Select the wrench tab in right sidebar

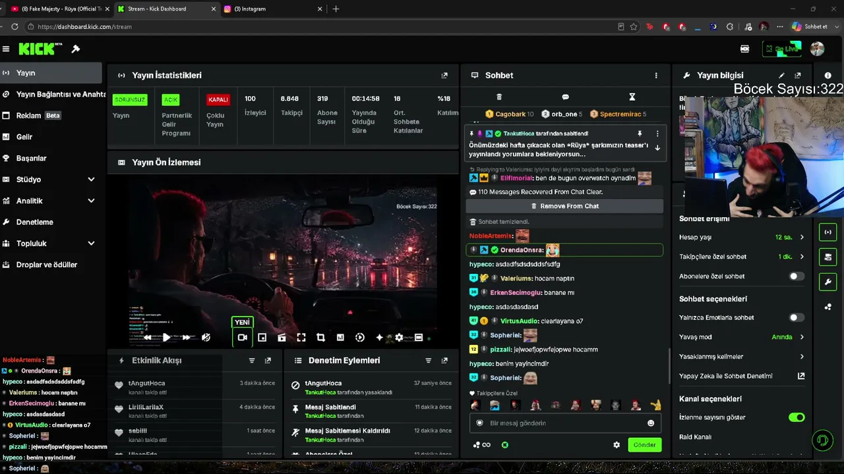tap(828, 282)
